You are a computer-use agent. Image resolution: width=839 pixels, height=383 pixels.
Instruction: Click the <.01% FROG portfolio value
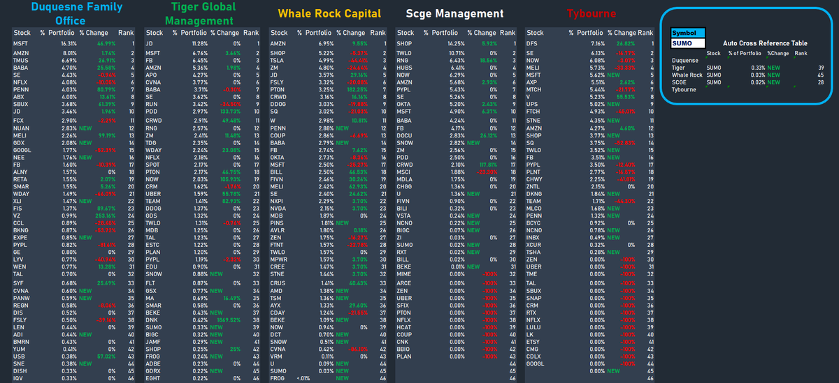point(303,380)
